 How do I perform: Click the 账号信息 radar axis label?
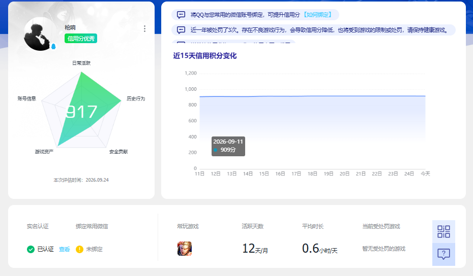coord(27,98)
